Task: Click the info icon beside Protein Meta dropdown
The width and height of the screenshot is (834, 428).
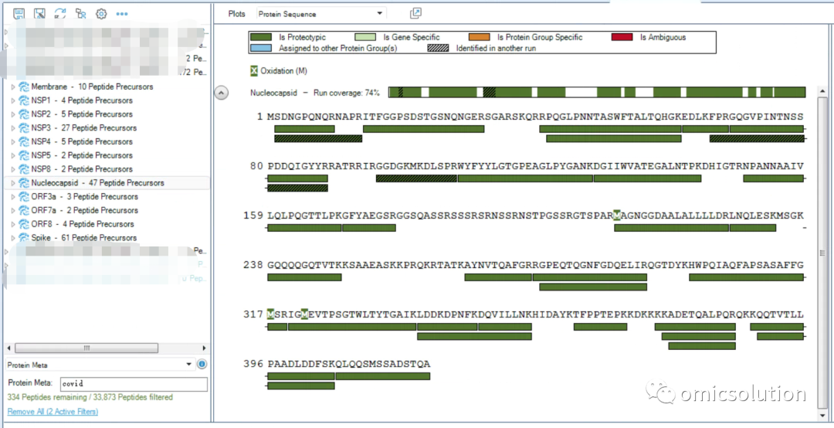Action: tap(202, 365)
